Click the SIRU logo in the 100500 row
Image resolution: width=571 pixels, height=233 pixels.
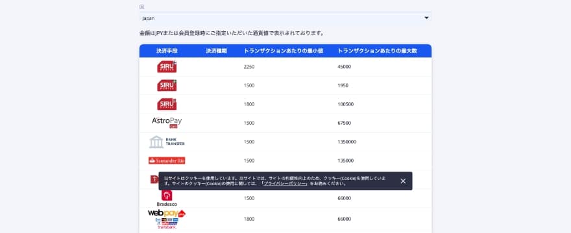click(167, 104)
